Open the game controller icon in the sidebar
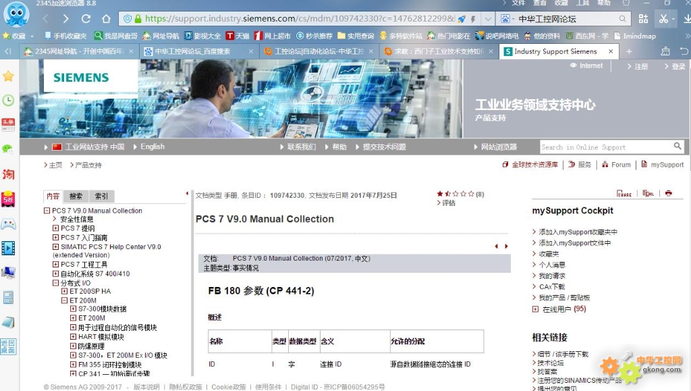 [8, 224]
